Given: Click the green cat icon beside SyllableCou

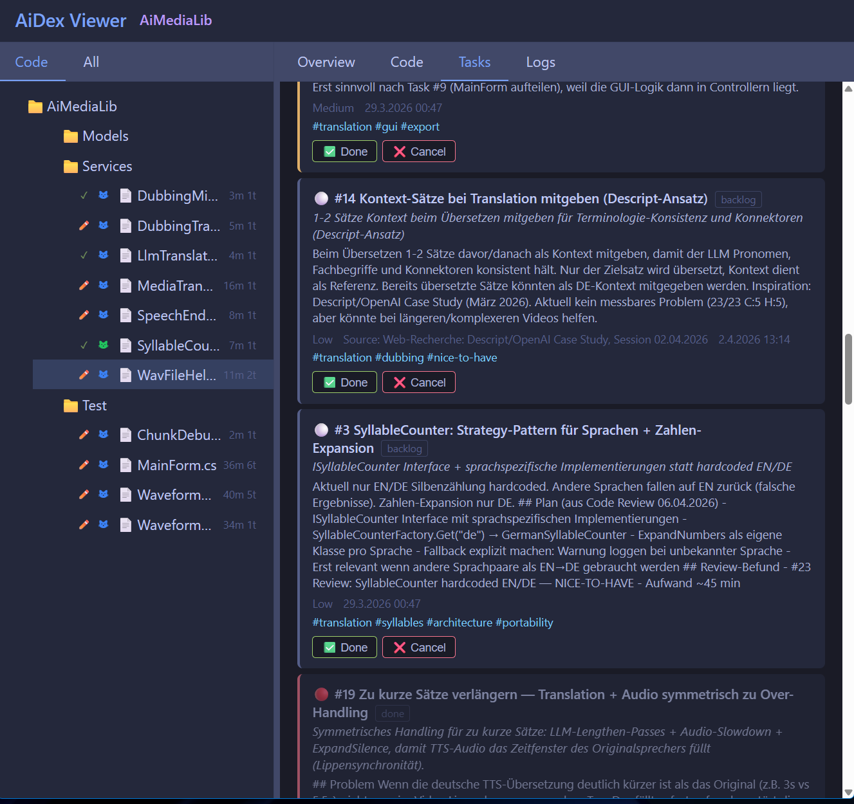Looking at the screenshot, I should coord(104,345).
